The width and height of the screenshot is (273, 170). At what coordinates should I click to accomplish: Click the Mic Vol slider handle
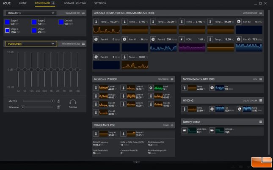tap(52, 101)
